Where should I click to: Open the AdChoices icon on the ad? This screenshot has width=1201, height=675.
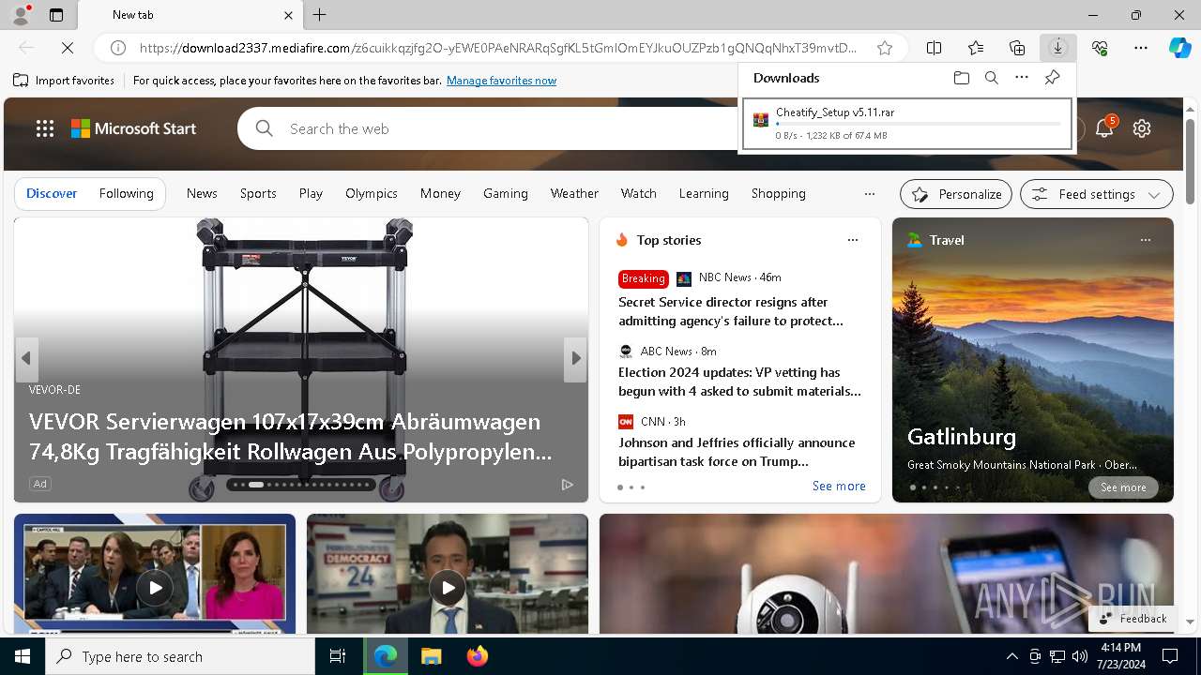[568, 485]
